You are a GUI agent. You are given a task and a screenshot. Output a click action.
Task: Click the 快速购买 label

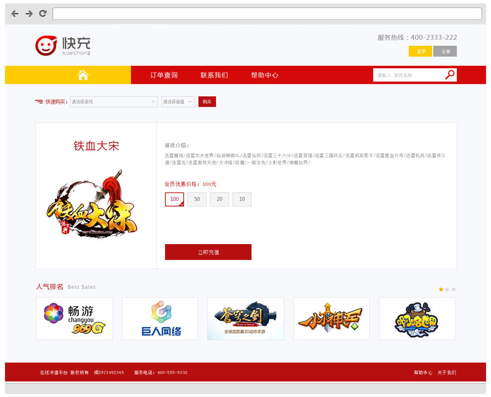coord(56,102)
